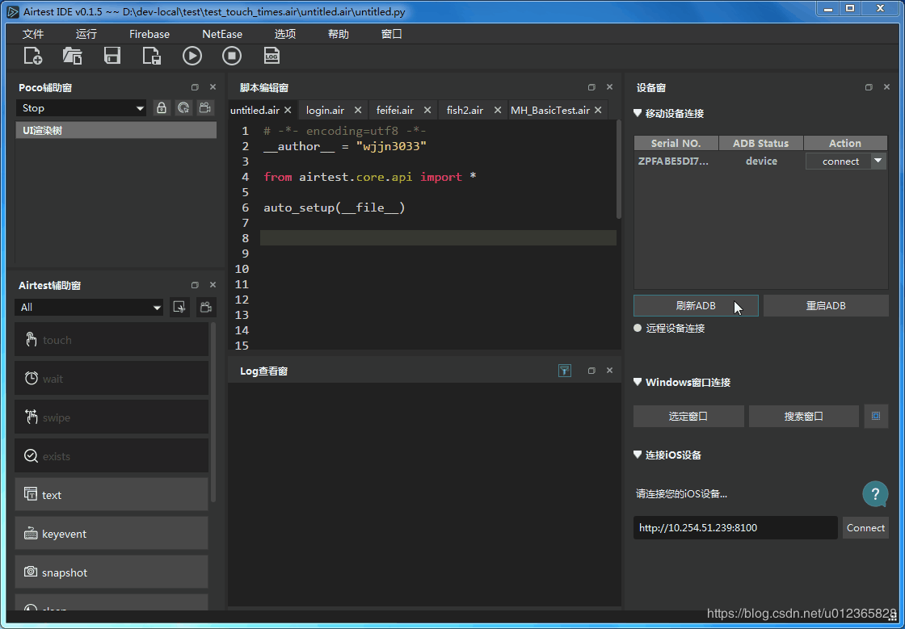
Task: Switch to the fish2.air tab
Action: pos(465,110)
